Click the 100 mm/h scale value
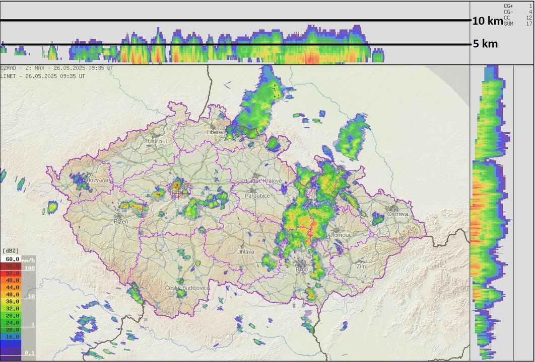Image resolution: width=535 pixels, height=362 pixels. tap(30, 268)
